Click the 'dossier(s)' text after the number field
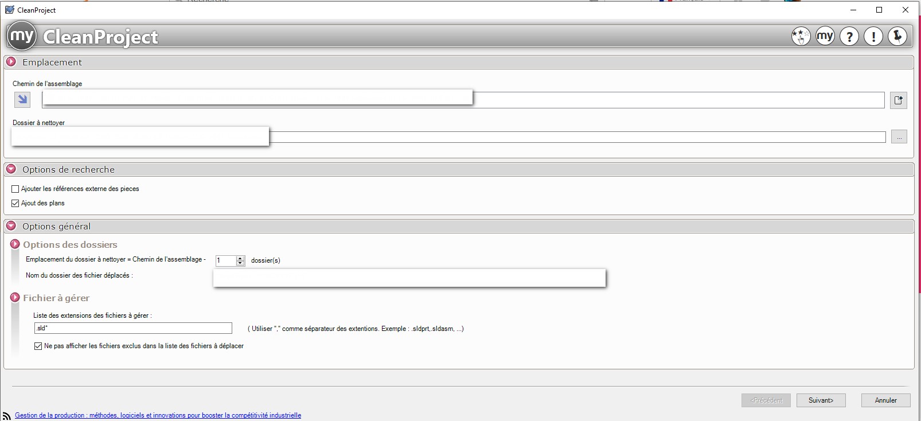921x421 pixels. (266, 260)
